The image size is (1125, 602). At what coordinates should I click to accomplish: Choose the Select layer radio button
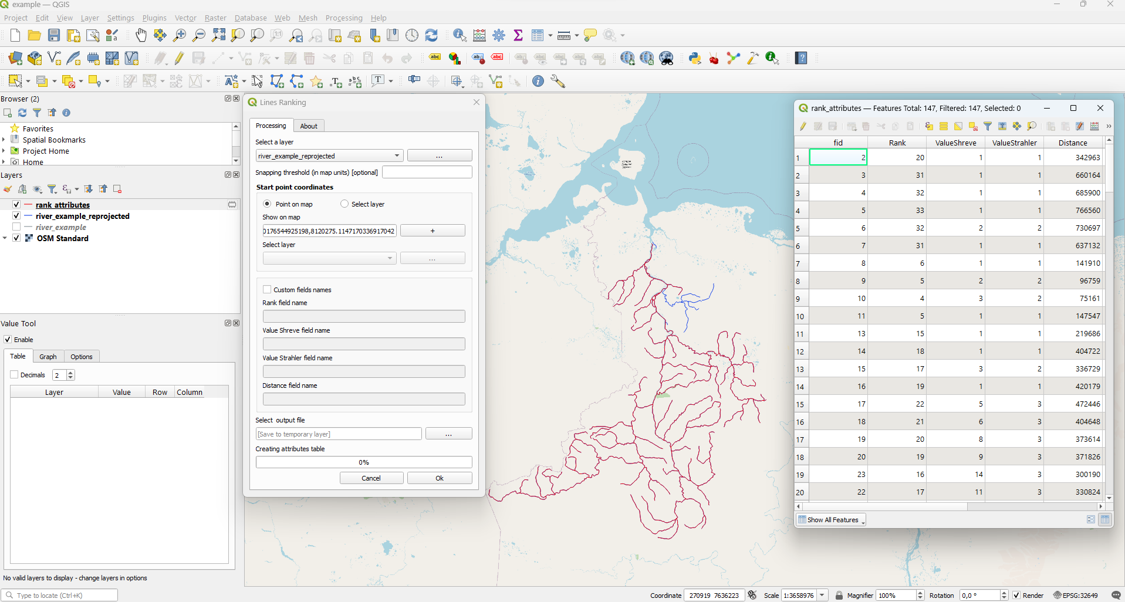(x=344, y=204)
